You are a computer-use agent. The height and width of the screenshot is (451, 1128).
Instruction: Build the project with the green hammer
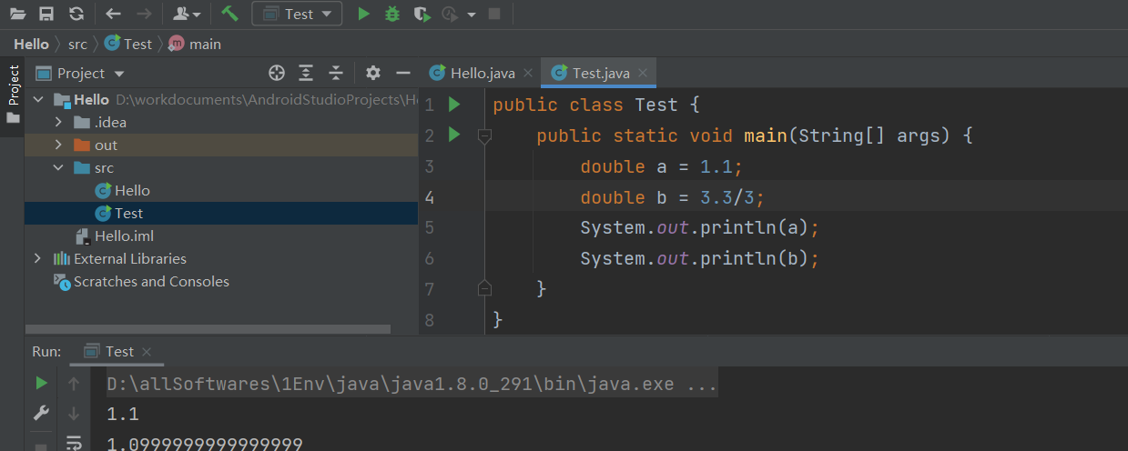[x=229, y=14]
